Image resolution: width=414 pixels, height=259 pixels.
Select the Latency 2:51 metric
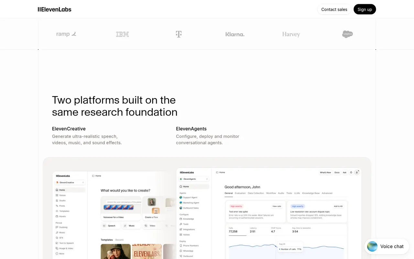pyautogui.click(x=253, y=230)
